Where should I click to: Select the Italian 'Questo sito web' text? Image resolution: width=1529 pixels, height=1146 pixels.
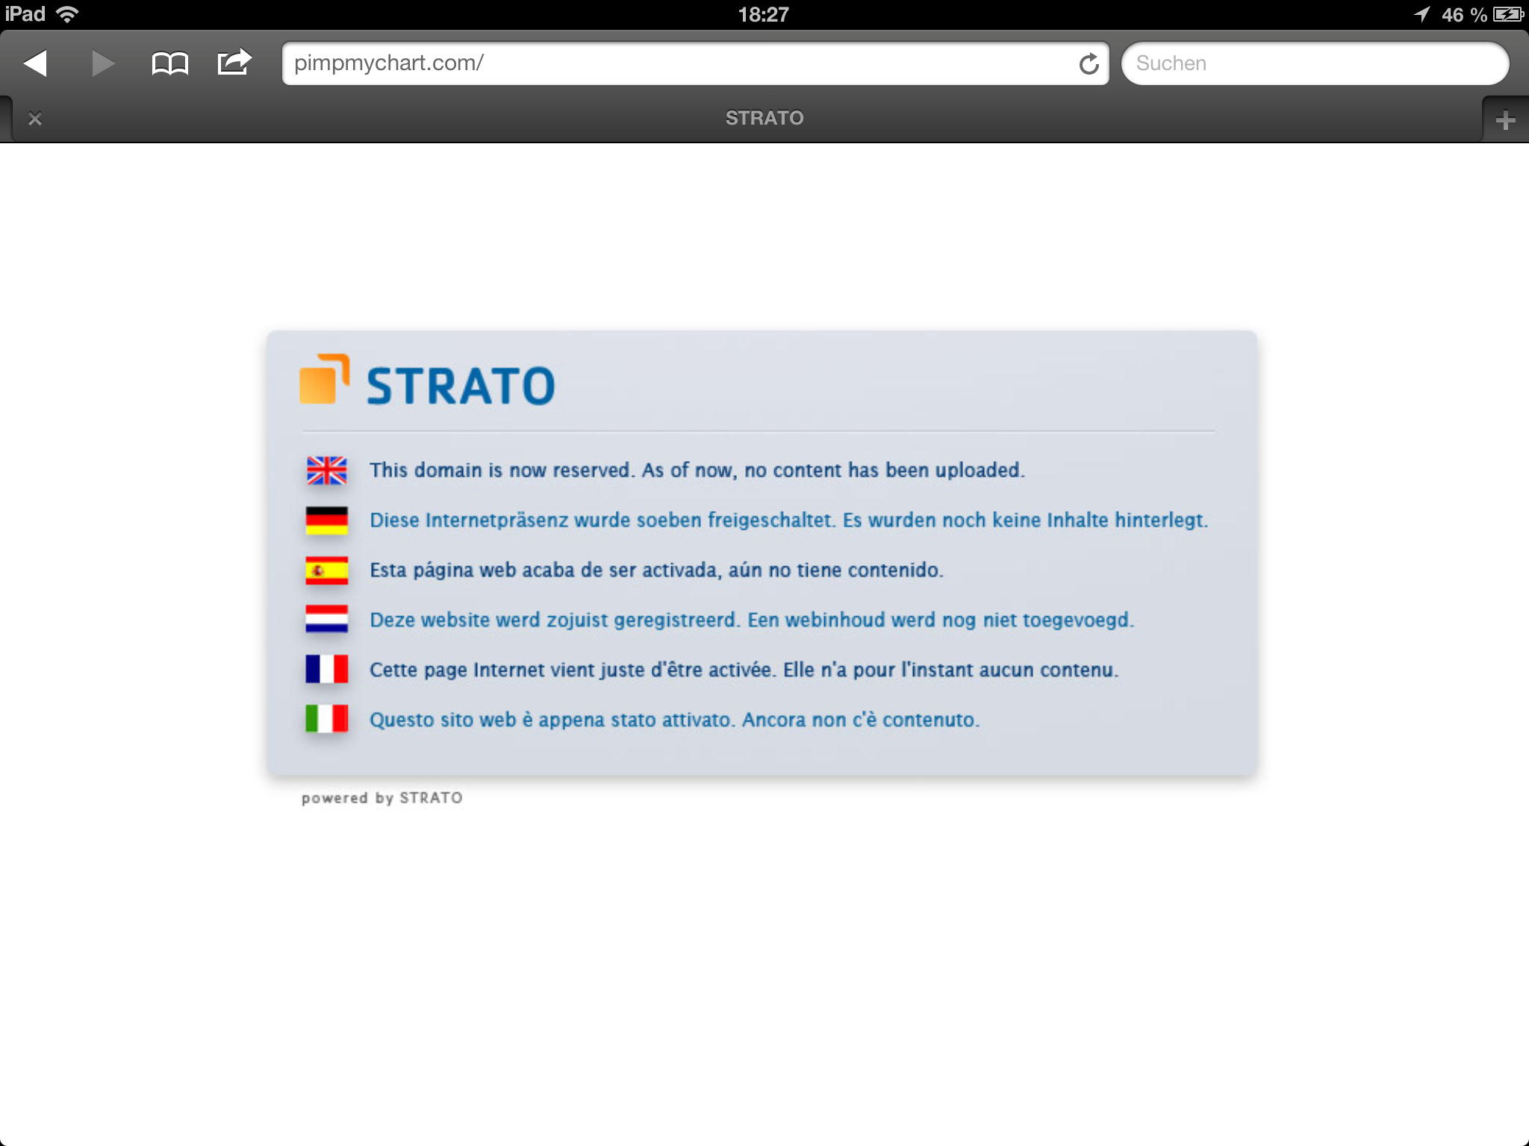[675, 720]
